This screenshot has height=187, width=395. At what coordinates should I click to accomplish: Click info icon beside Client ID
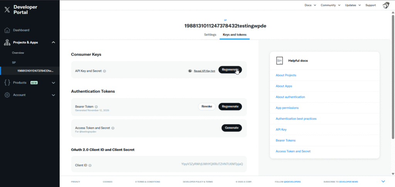(90, 165)
